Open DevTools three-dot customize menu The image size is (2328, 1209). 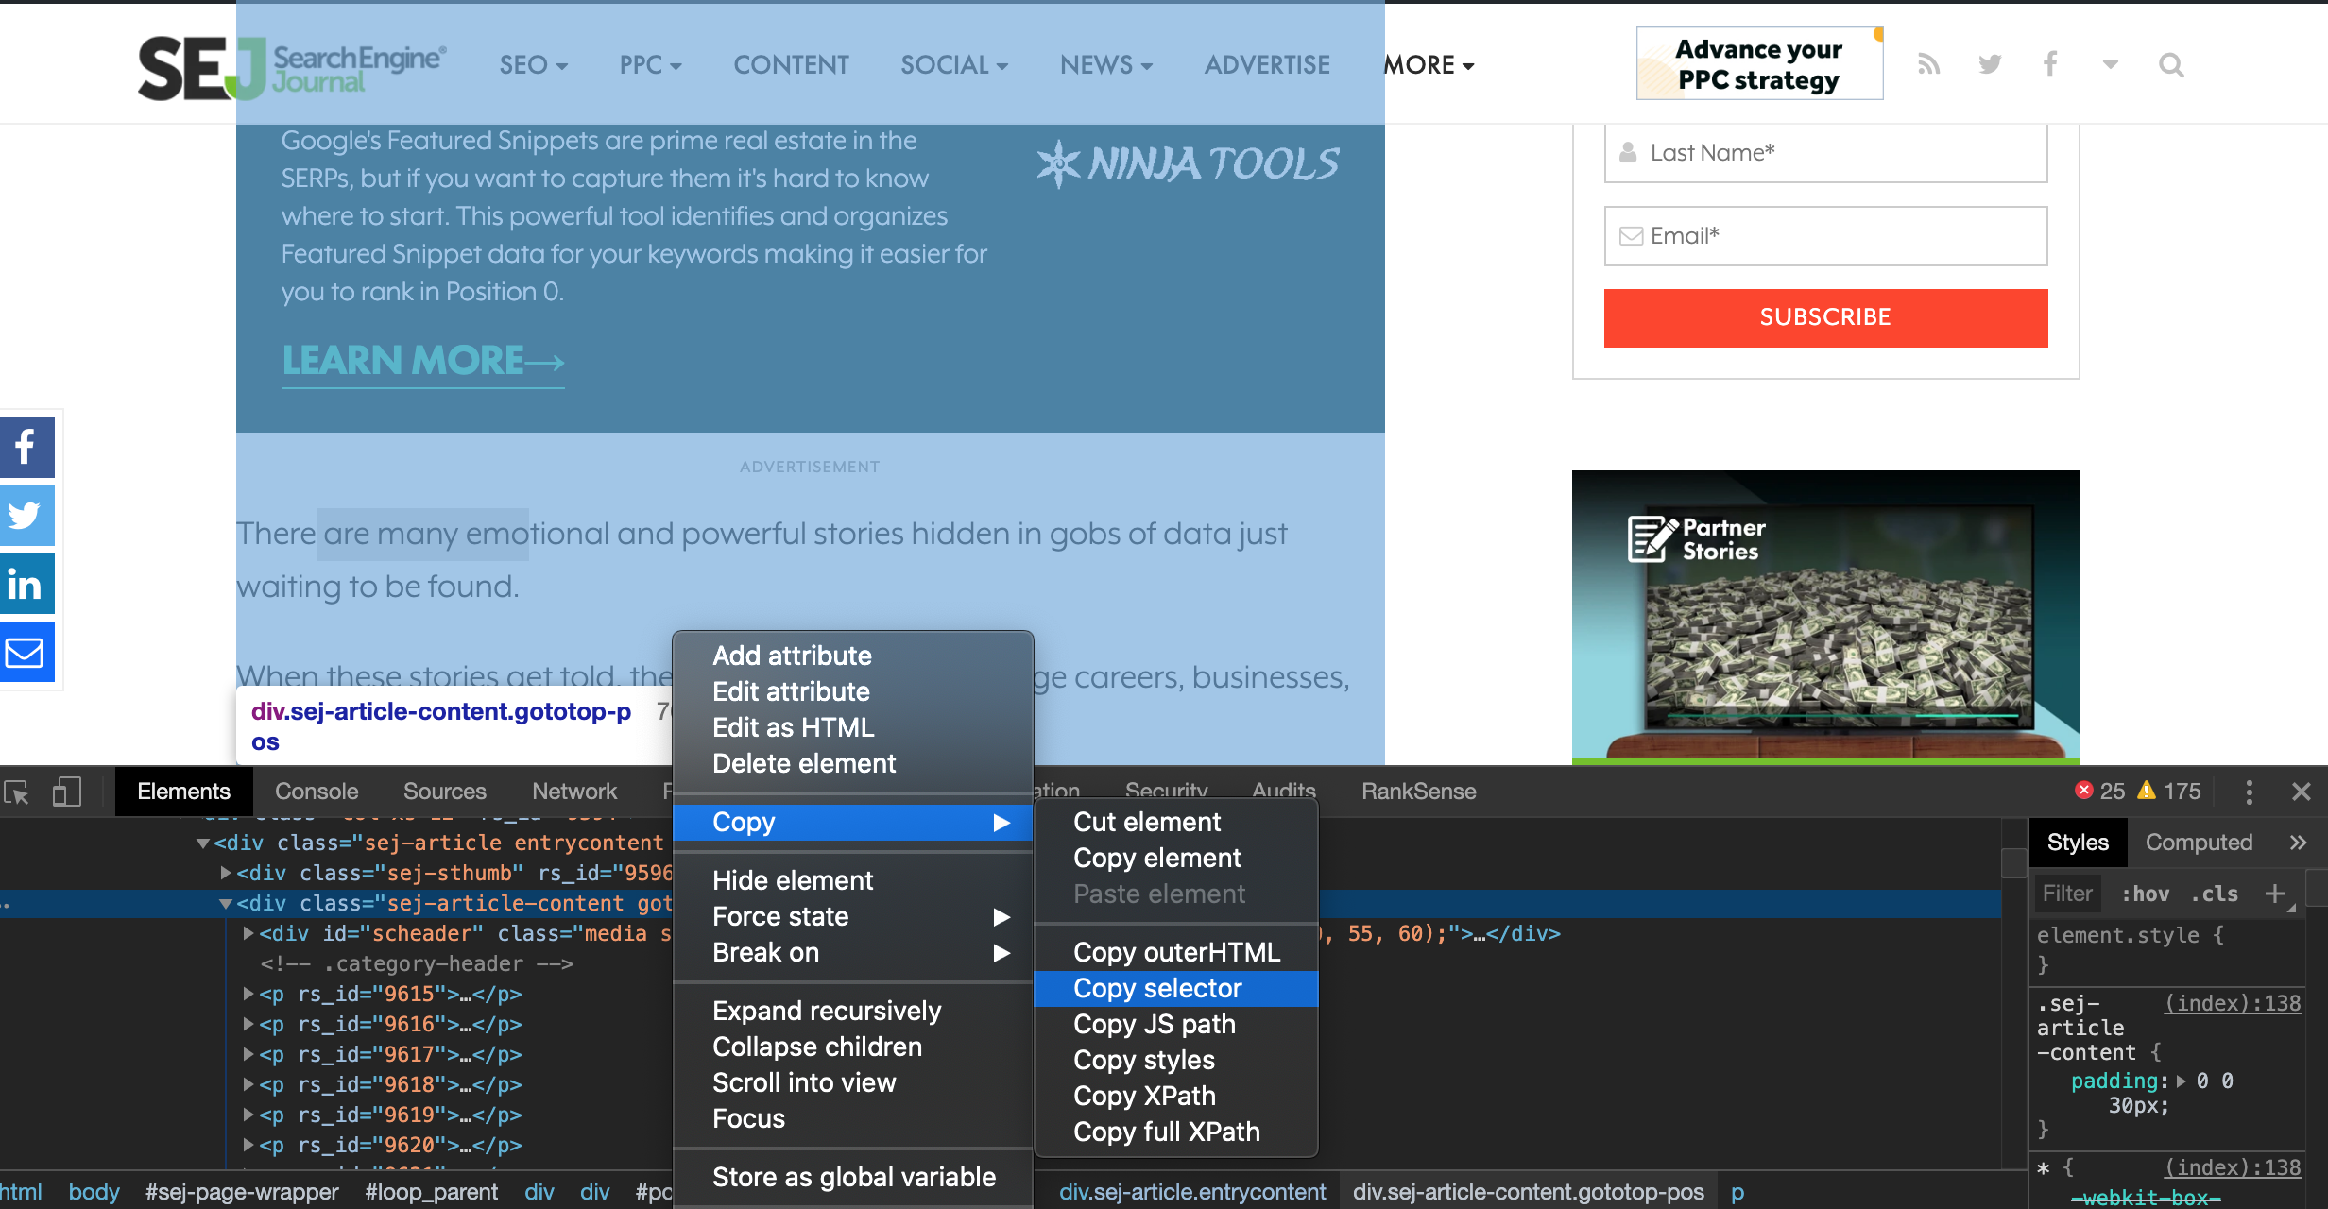point(2249,792)
